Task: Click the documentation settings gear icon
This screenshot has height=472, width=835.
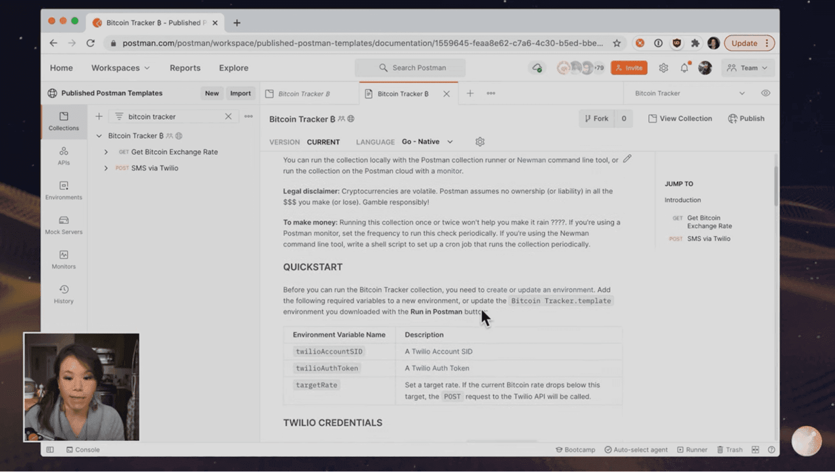Action: pyautogui.click(x=480, y=142)
